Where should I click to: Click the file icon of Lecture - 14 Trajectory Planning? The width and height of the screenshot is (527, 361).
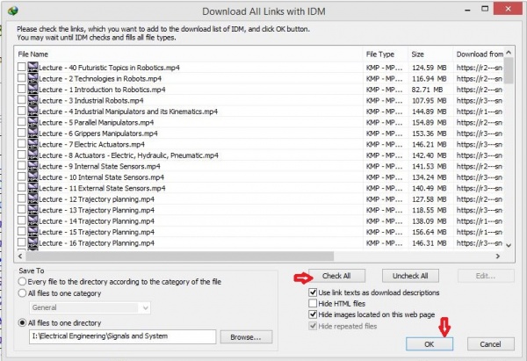click(33, 220)
